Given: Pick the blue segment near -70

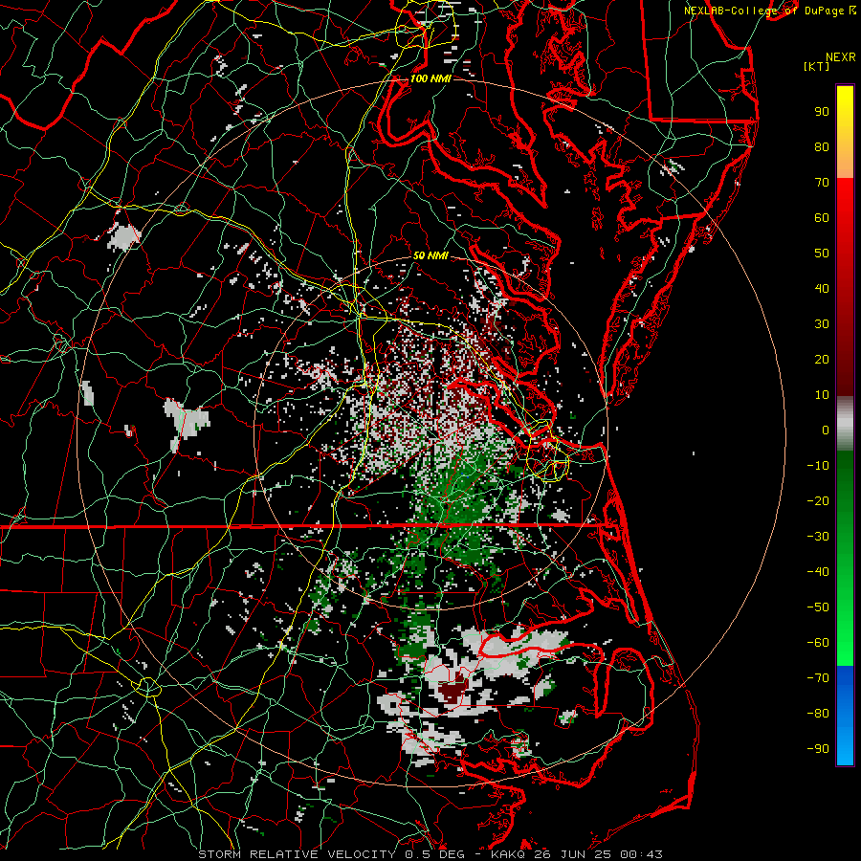Looking at the screenshot, I should coord(845,684).
